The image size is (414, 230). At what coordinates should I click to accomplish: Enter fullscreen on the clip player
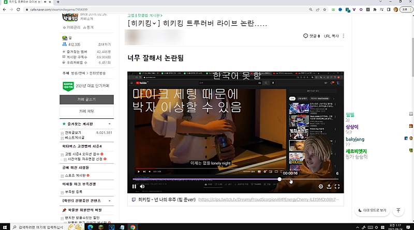pos(337,187)
